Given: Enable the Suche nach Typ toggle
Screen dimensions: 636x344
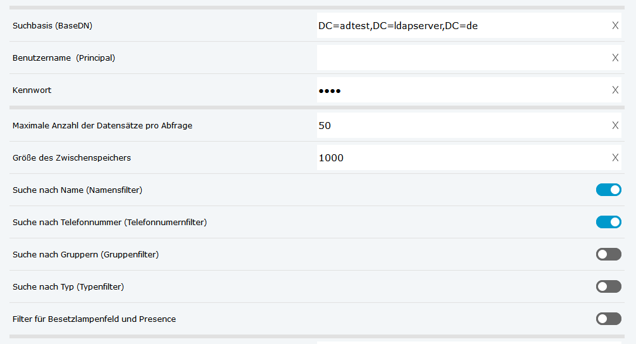Looking at the screenshot, I should click(x=608, y=286).
